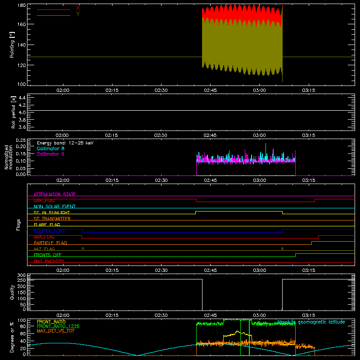Click the SAA_FLAG label

pyautogui.click(x=44, y=237)
